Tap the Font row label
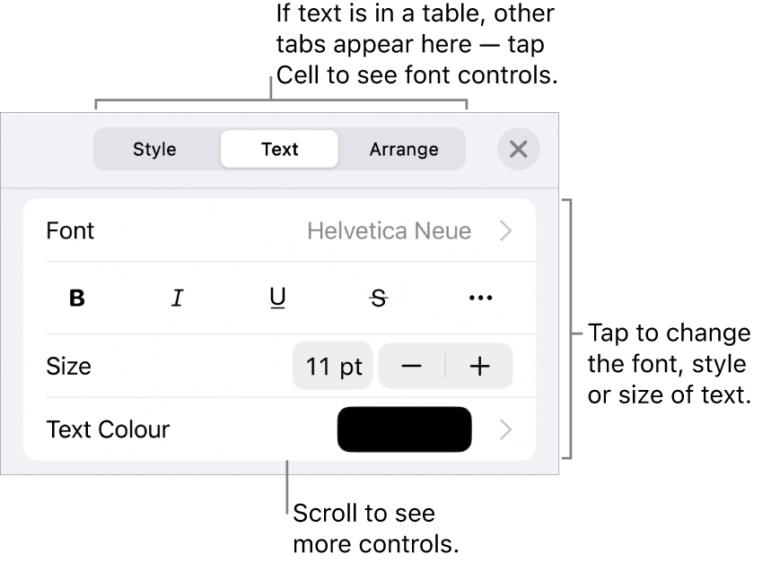 tap(70, 231)
